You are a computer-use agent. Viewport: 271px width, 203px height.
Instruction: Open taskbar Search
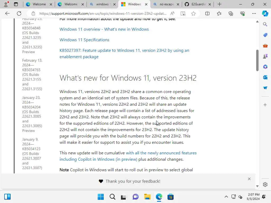112,197
